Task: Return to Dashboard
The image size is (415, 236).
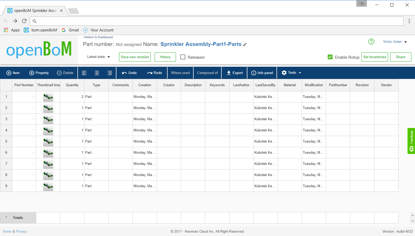Action: tap(98, 37)
